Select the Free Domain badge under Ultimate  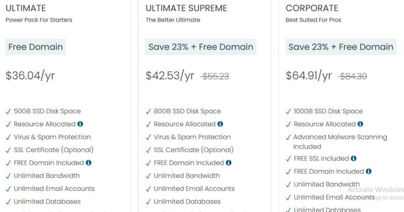coord(35,47)
